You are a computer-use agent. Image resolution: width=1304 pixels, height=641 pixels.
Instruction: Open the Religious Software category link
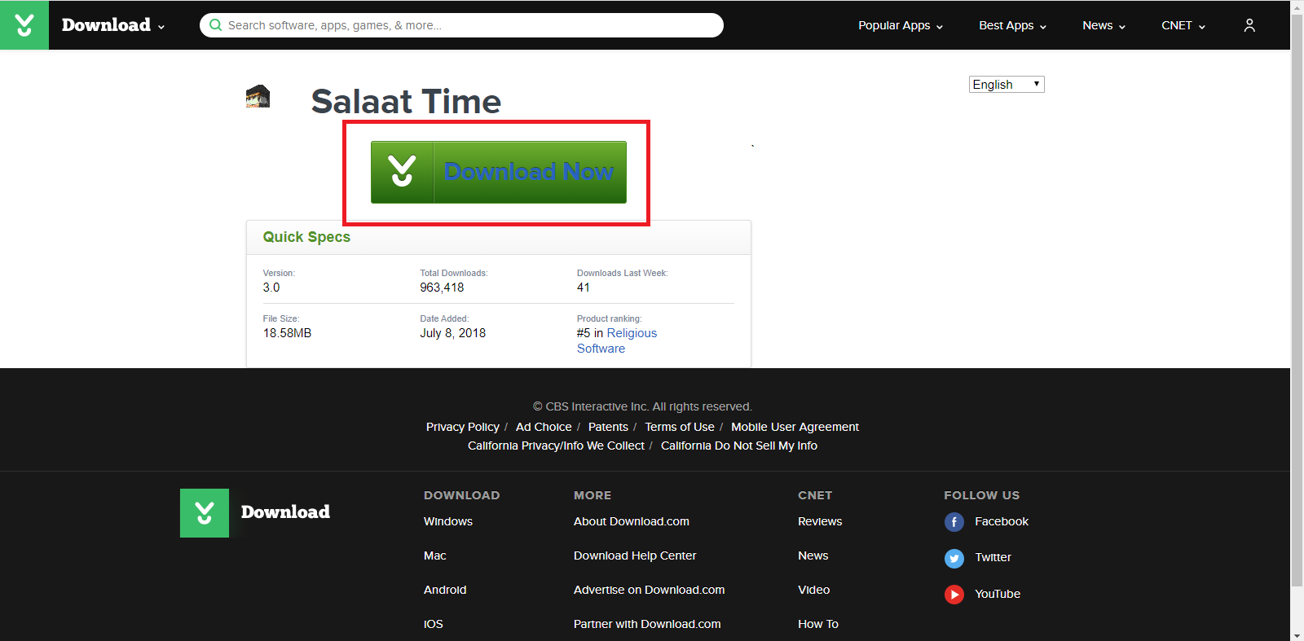[x=617, y=340]
